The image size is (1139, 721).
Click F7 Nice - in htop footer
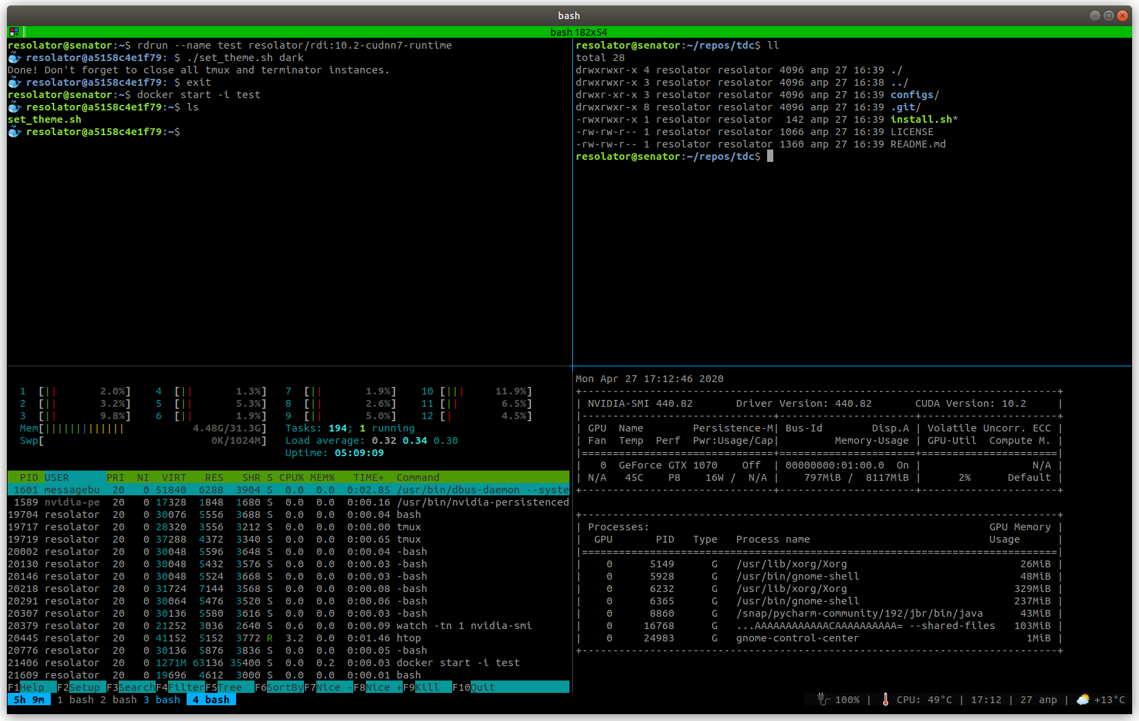click(329, 687)
